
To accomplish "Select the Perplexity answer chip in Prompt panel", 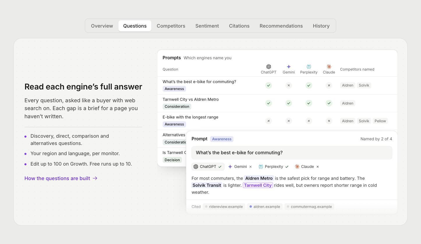I will point(274,167).
